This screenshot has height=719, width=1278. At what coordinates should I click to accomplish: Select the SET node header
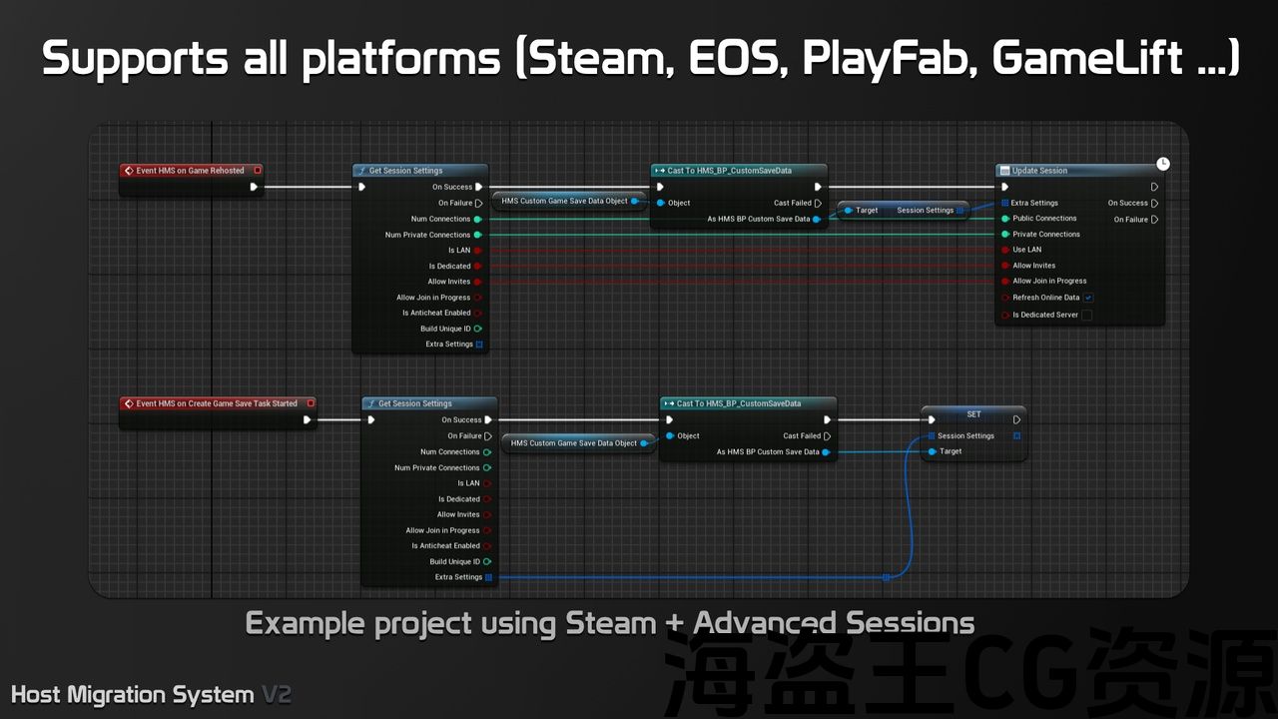[972, 413]
